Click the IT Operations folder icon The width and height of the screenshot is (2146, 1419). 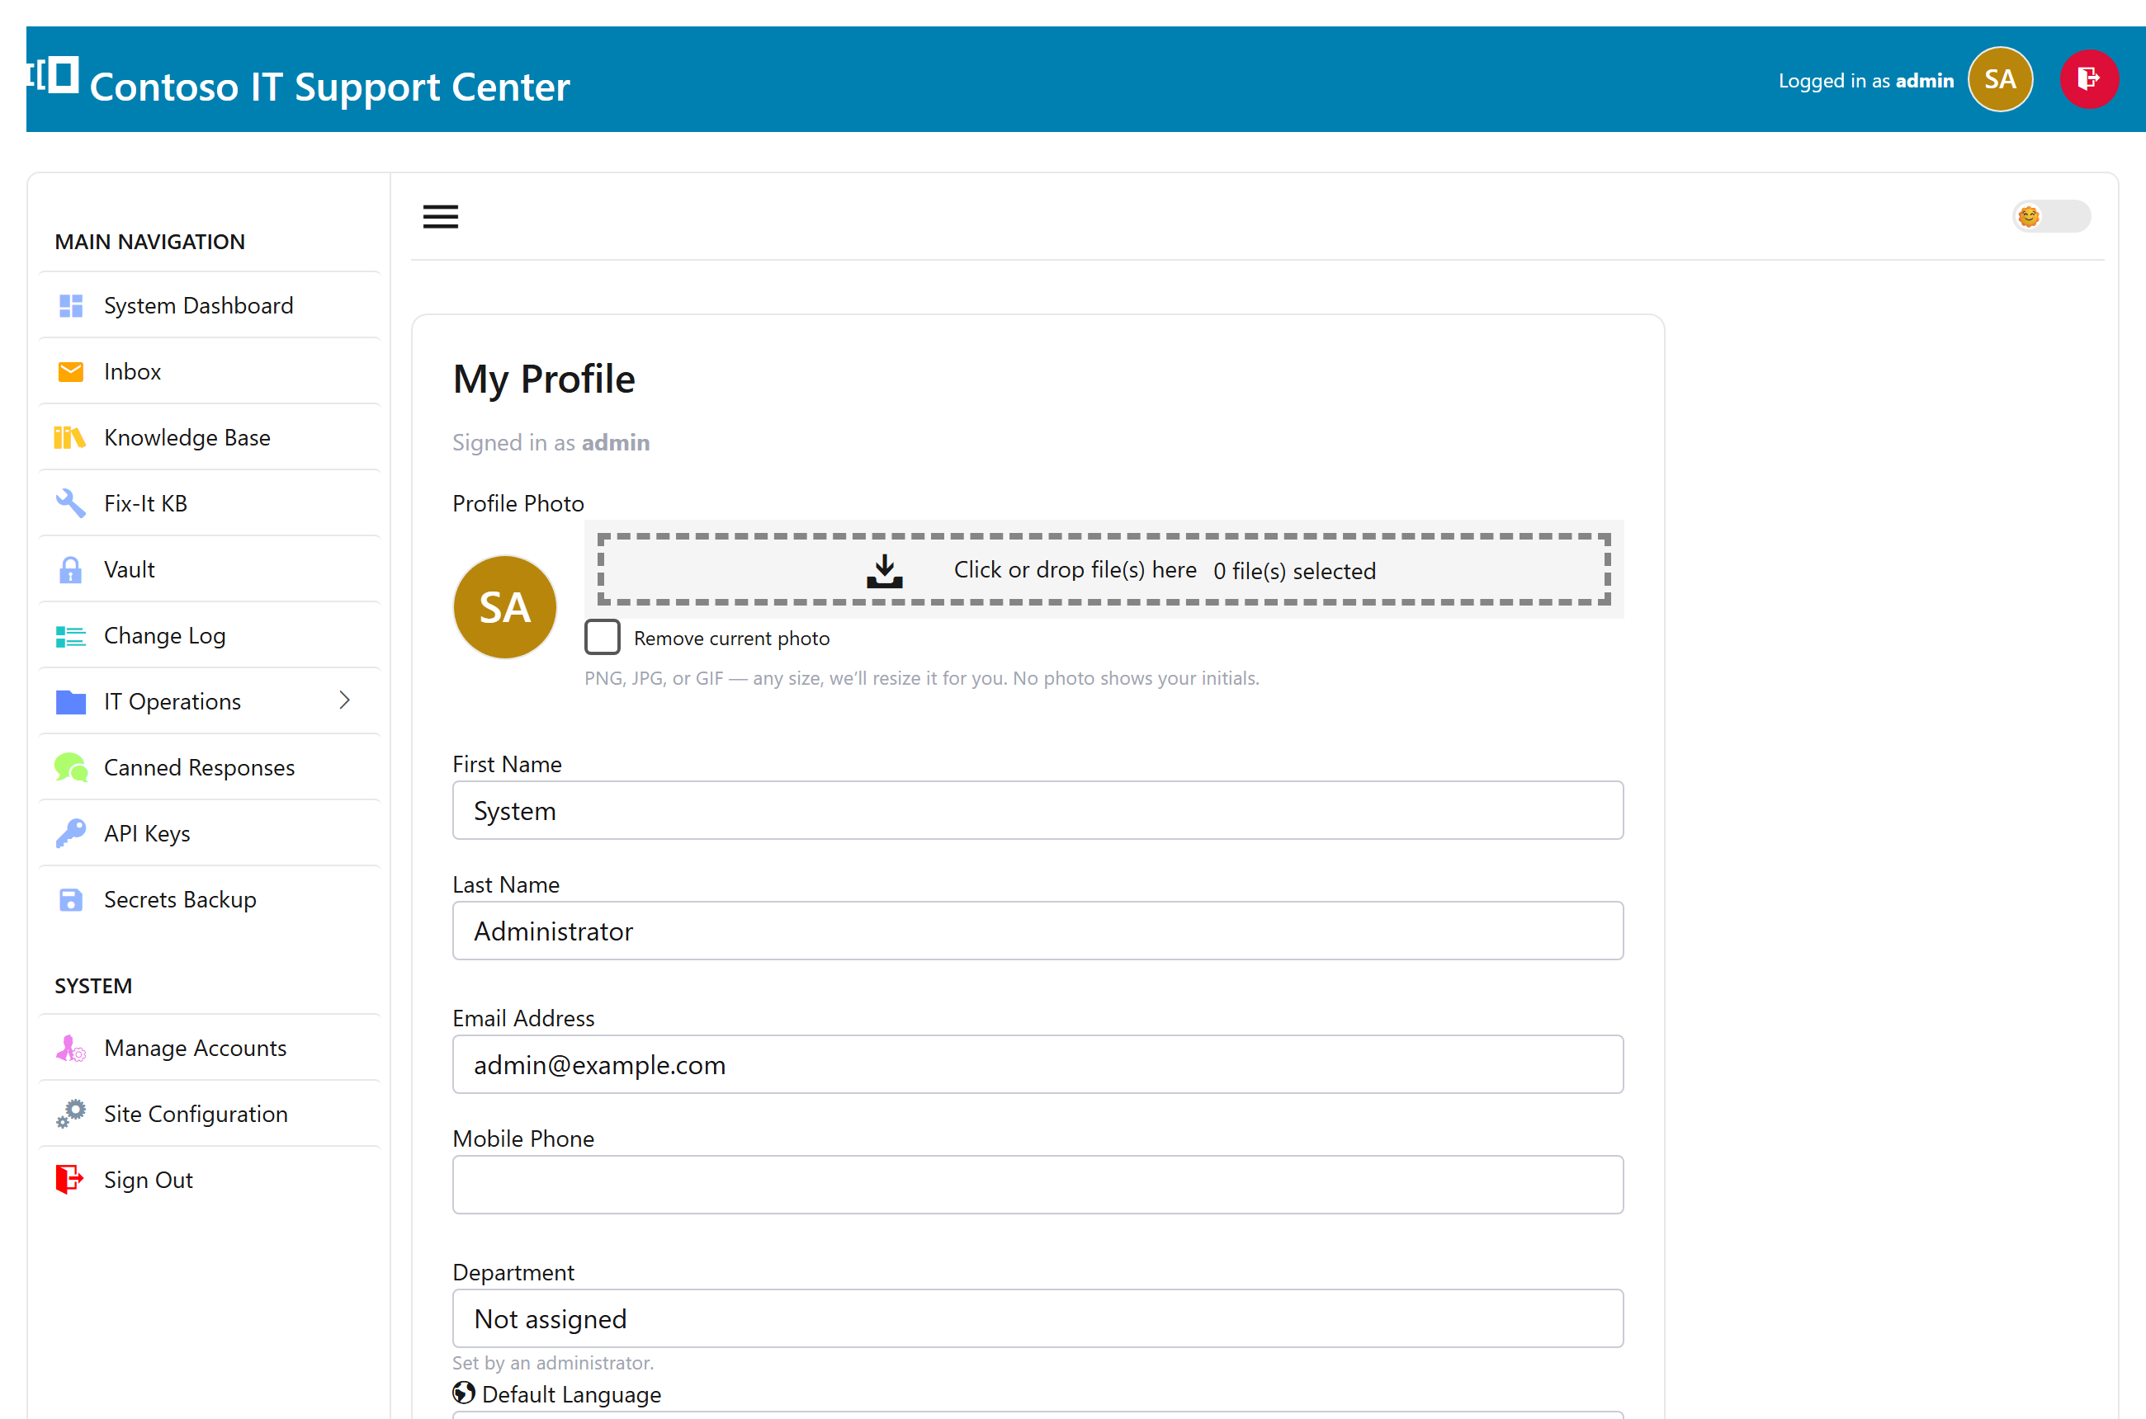tap(71, 702)
